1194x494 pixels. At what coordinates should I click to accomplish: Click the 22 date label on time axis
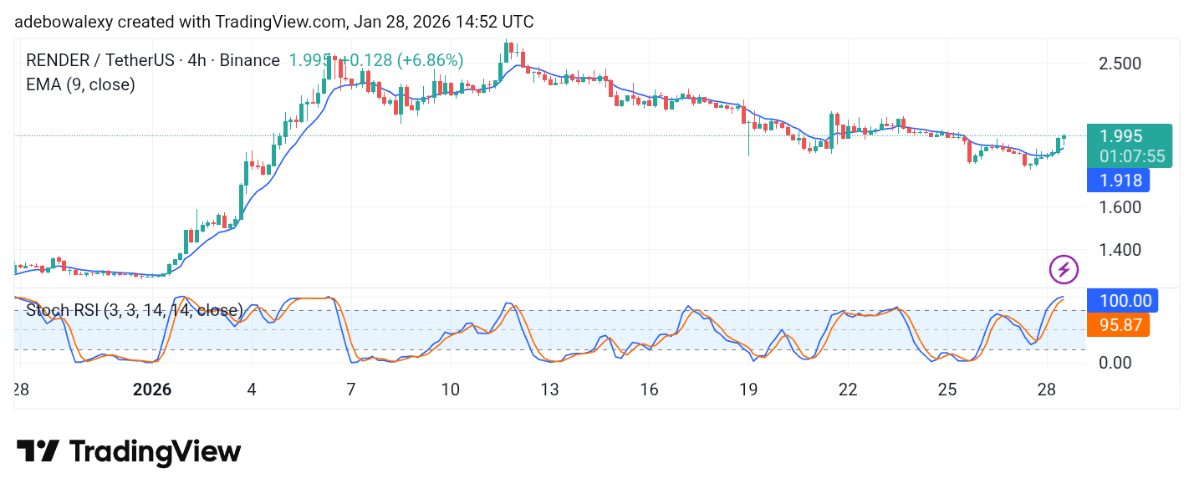coord(848,390)
